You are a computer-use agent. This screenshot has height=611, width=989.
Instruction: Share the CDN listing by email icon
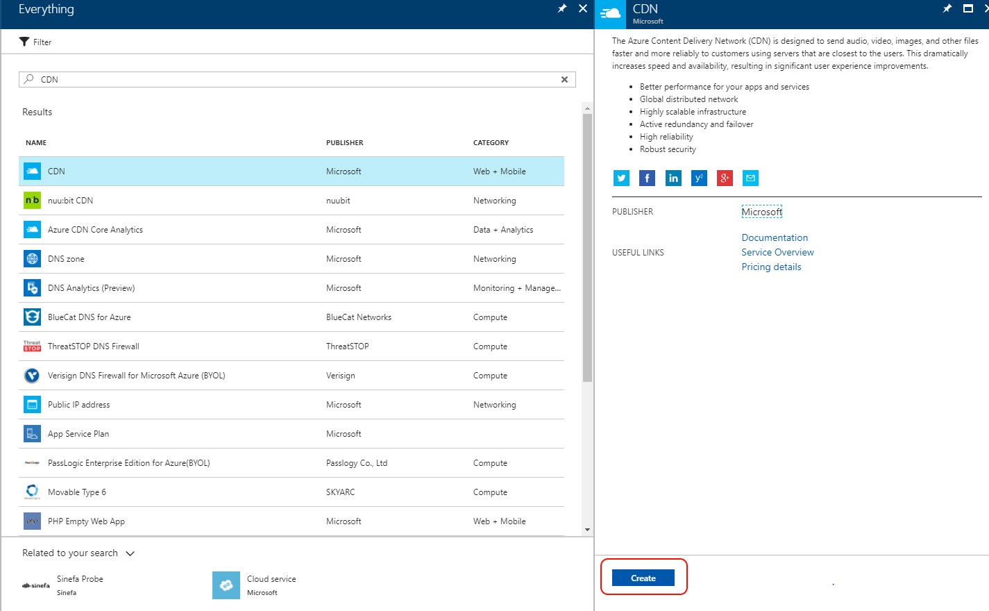[x=750, y=178]
